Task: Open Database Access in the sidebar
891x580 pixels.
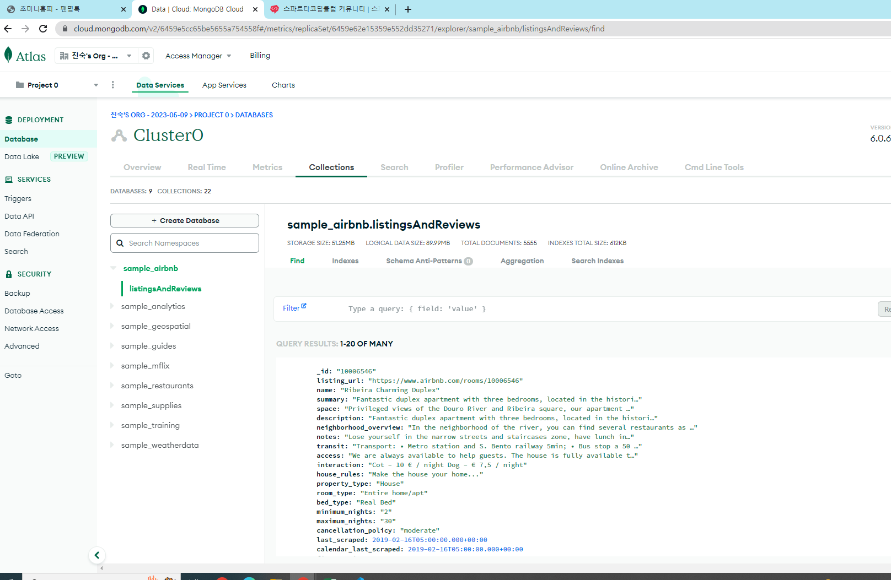Action: click(34, 311)
